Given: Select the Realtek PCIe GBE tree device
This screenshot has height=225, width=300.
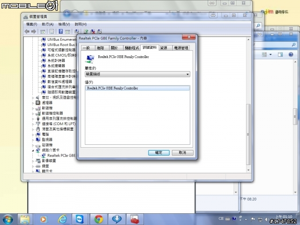Looking at the screenshot, I should (61, 156).
